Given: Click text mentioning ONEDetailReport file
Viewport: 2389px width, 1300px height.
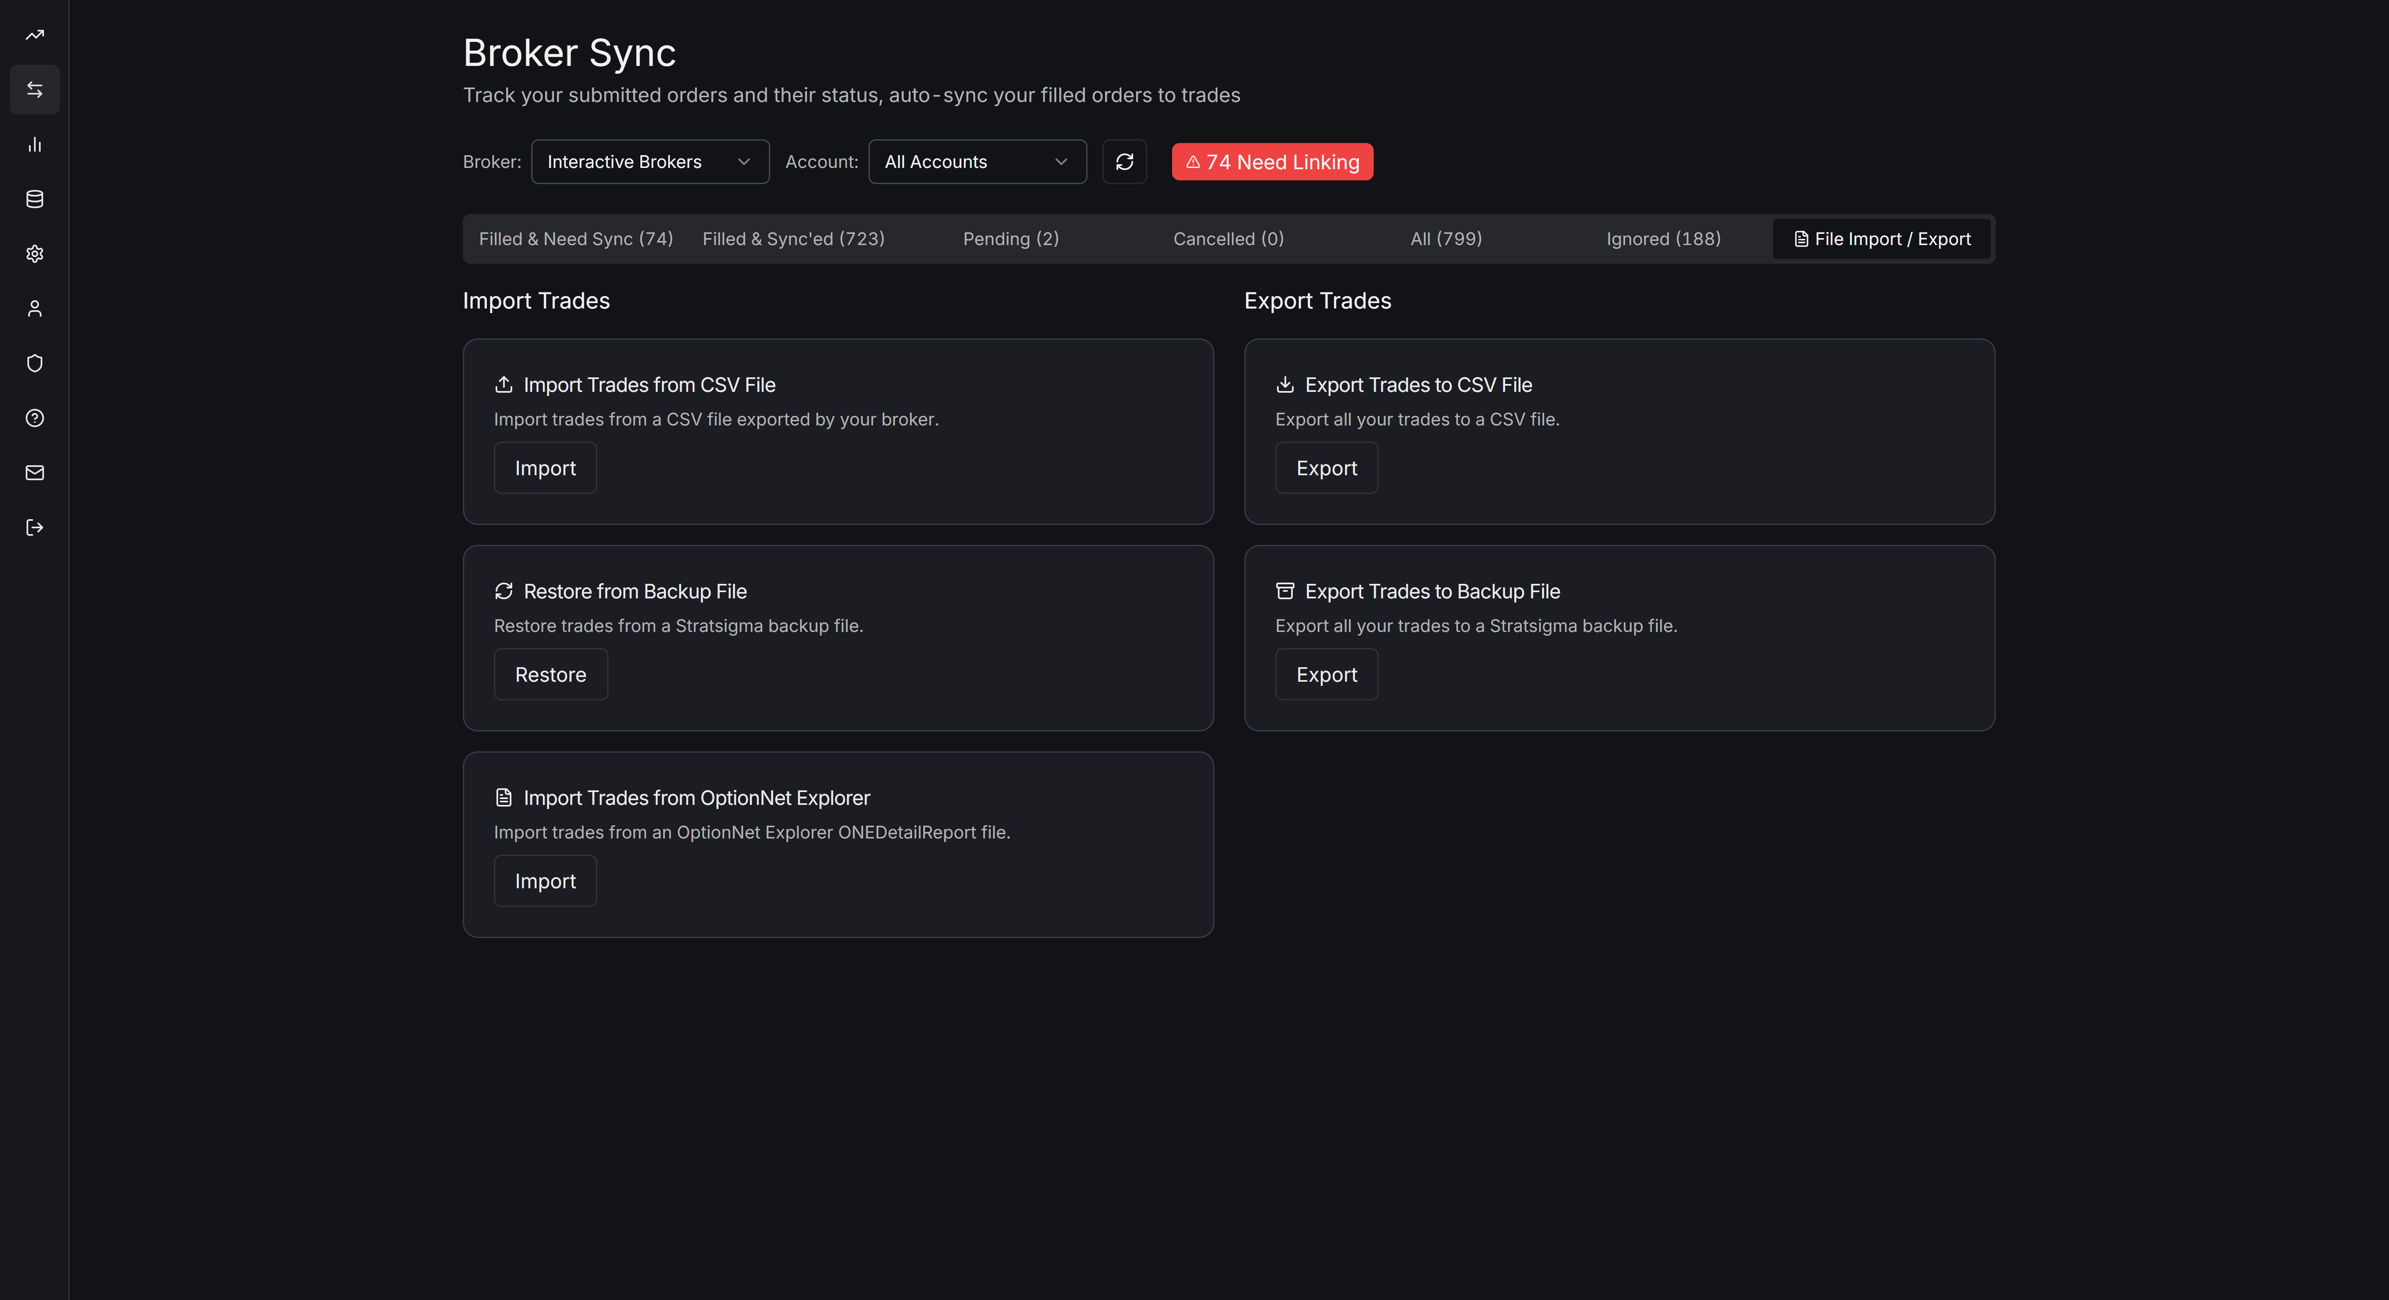Looking at the screenshot, I should point(752,833).
